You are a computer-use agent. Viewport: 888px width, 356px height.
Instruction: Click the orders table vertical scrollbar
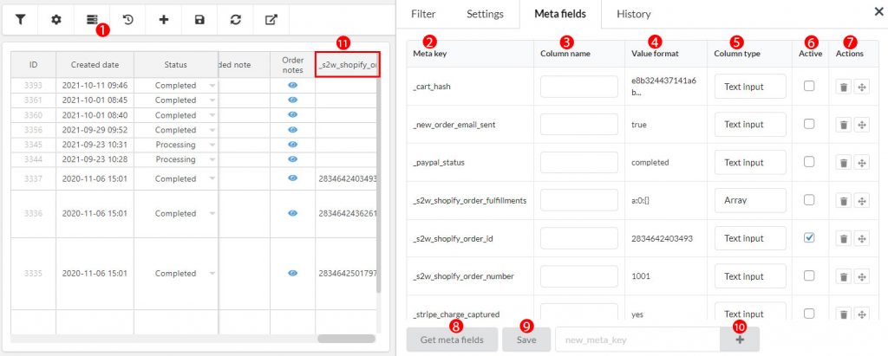coord(379,187)
